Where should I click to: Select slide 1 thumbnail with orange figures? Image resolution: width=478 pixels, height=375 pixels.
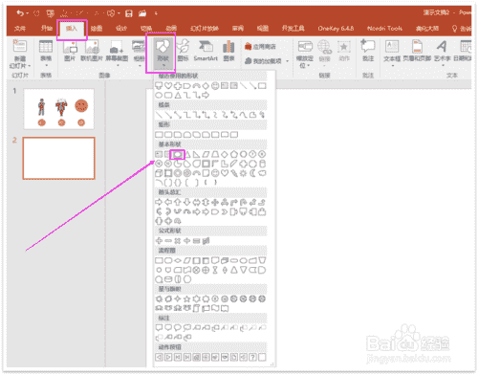[59, 109]
